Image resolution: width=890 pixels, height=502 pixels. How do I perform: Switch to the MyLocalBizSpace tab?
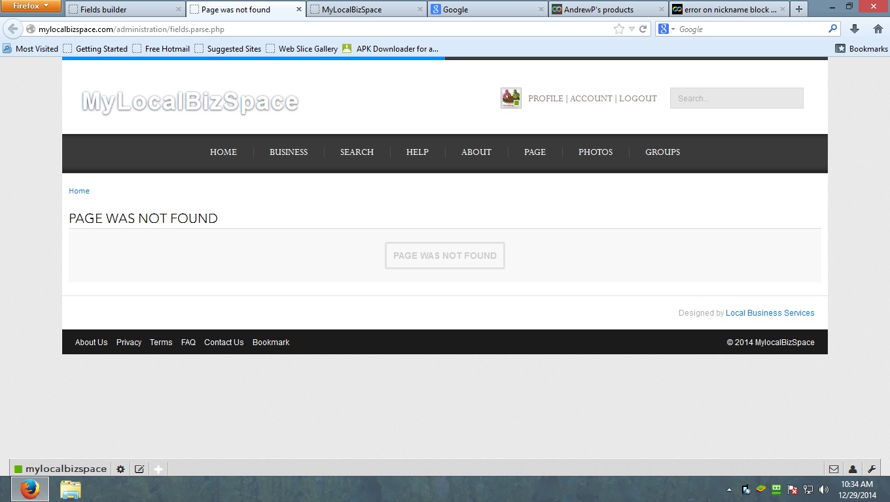366,9
